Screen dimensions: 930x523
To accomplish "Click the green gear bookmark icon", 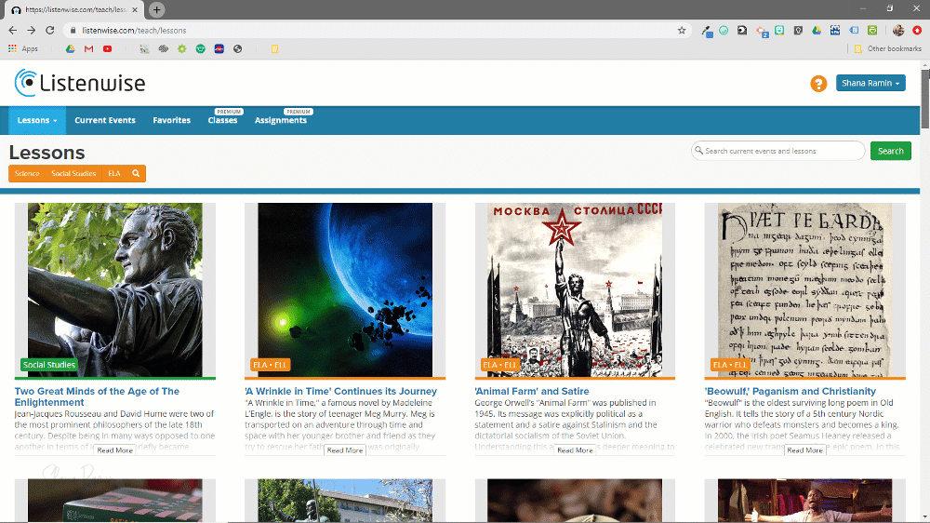I will [182, 48].
